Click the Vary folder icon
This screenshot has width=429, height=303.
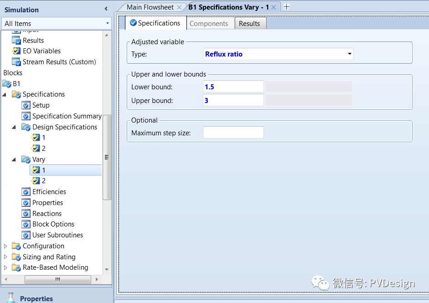(x=26, y=159)
